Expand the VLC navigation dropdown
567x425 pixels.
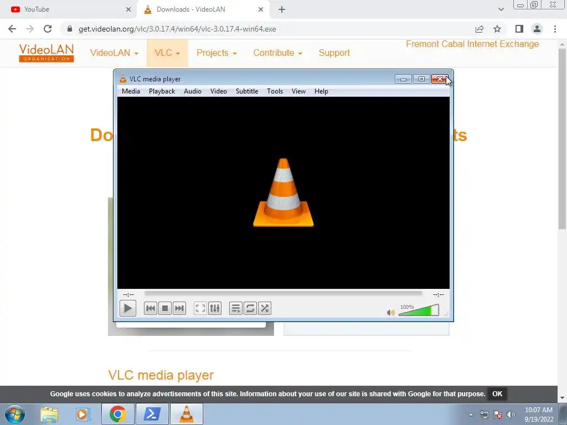pos(167,53)
